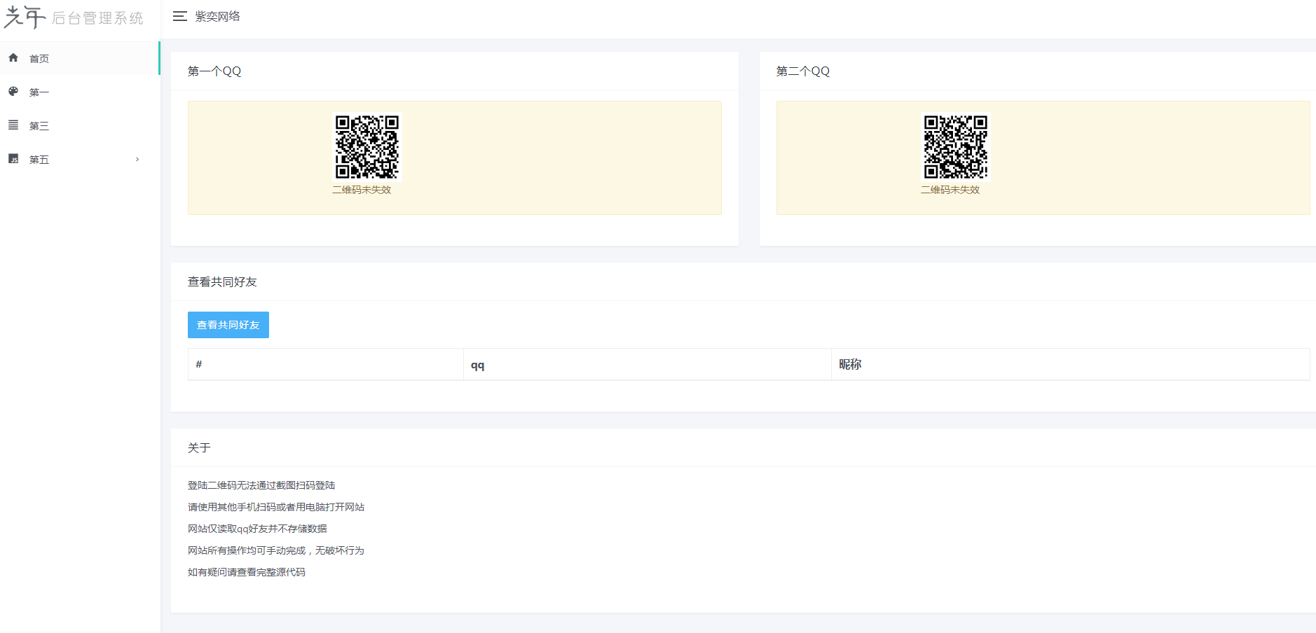Click the first QQ login QR code
The image size is (1316, 633).
click(x=366, y=147)
